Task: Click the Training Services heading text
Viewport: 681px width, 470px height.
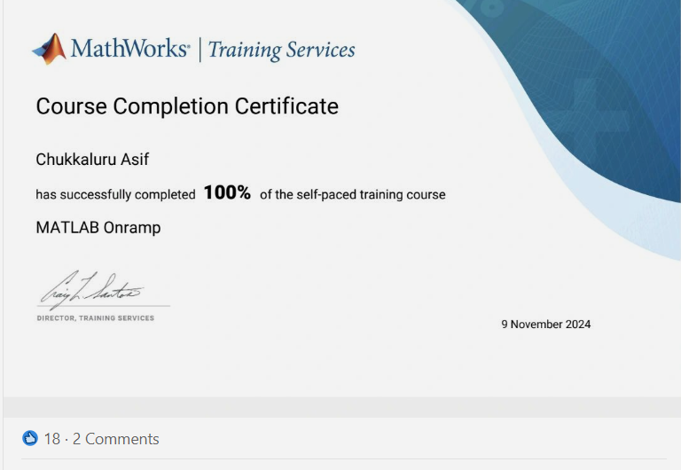Action: 281,50
